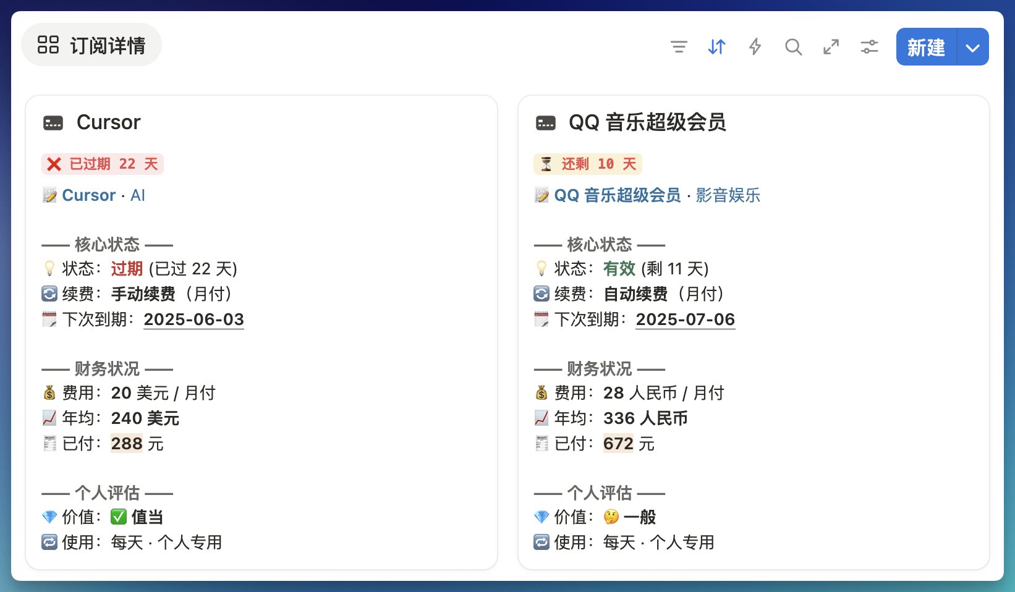Click the highlighted 672 paid amount
Image resolution: width=1015 pixels, height=592 pixels.
click(619, 444)
